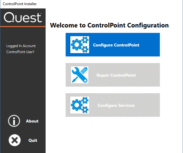The width and height of the screenshot is (183, 153).
Task: Open the About text label
Action: (32, 121)
